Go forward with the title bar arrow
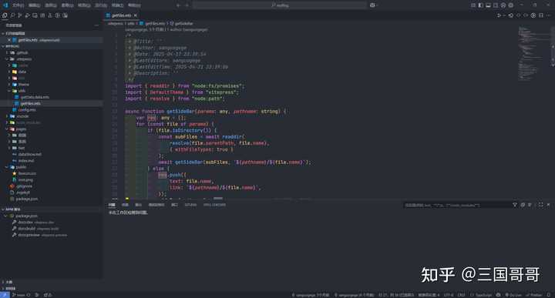This screenshot has height=298, width=555. pos(187,5)
